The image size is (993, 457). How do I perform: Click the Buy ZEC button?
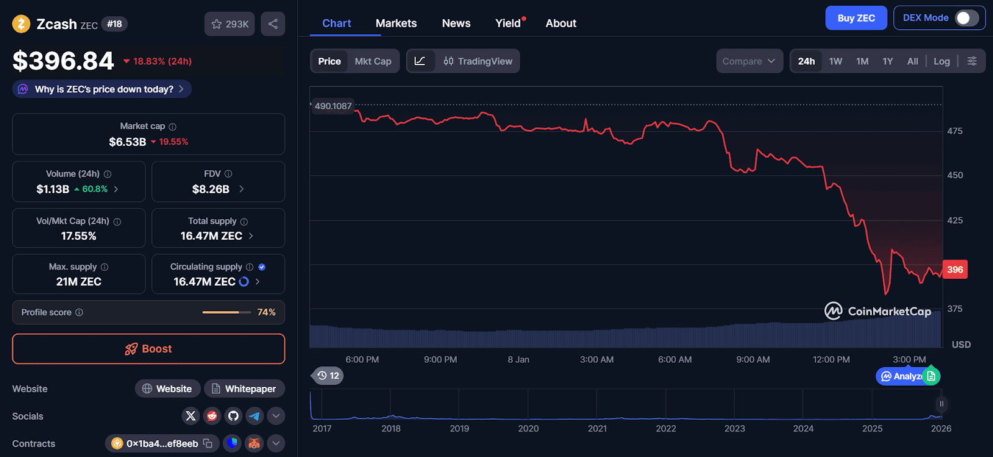[856, 18]
